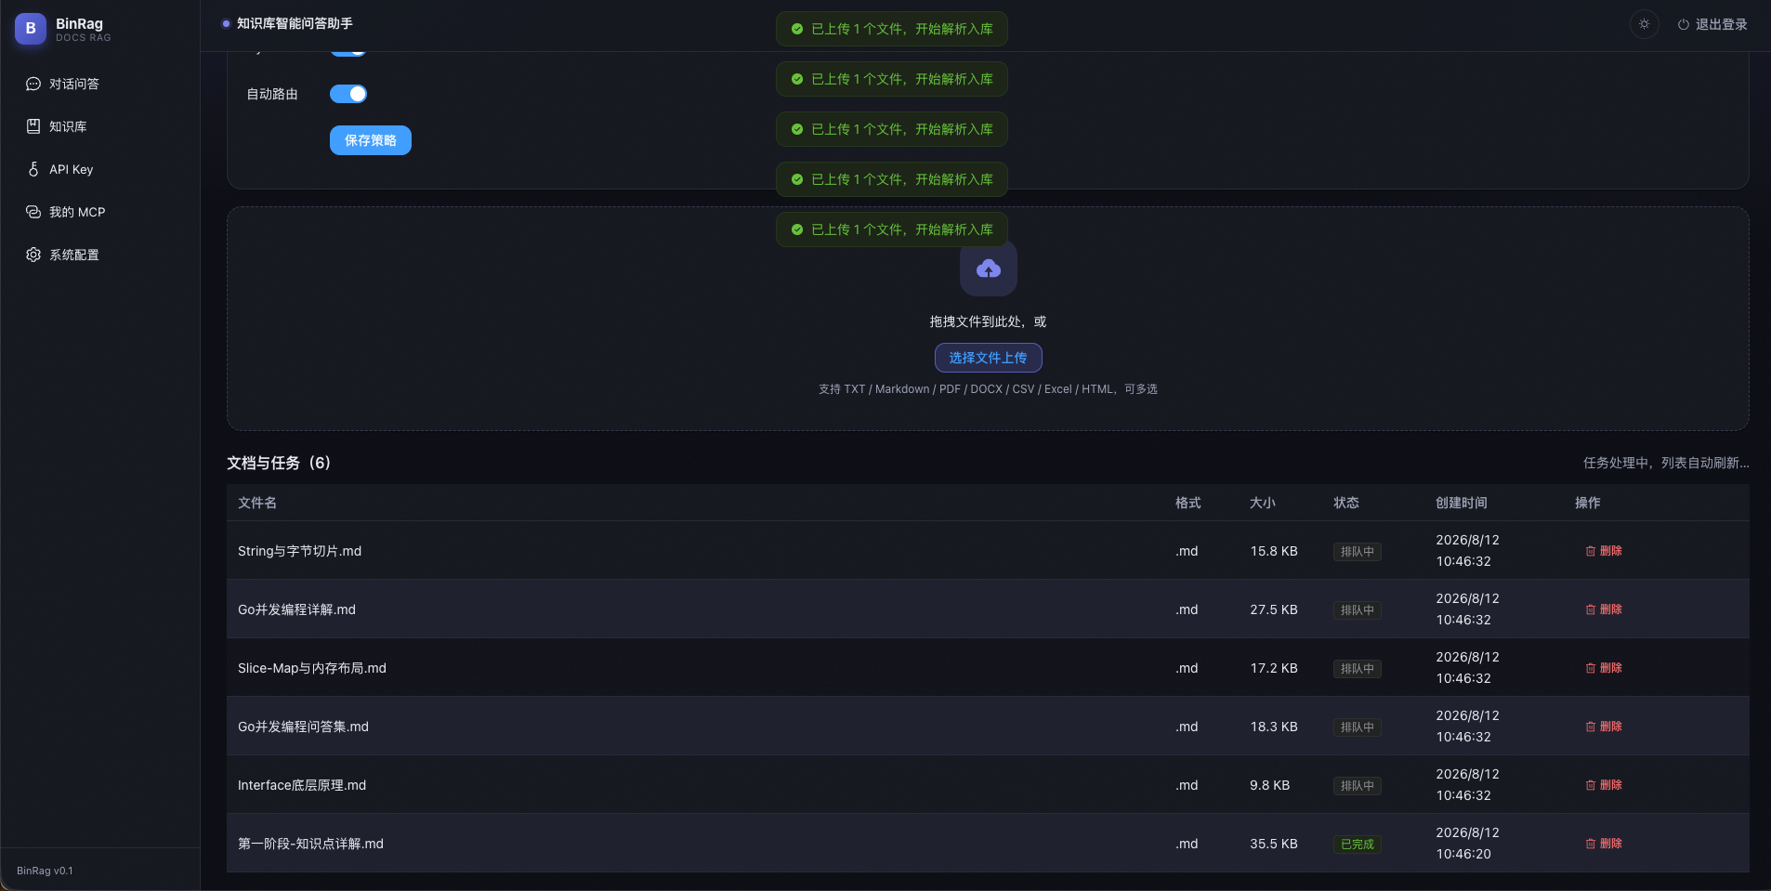Delete the Go并发编程详解.md document
1771x891 pixels.
click(x=1604, y=609)
